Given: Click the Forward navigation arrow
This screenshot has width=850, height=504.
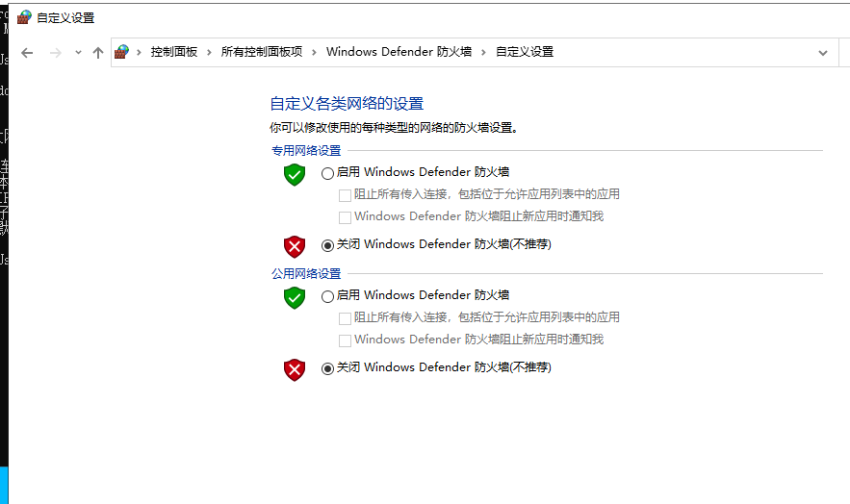Looking at the screenshot, I should coord(56,53).
